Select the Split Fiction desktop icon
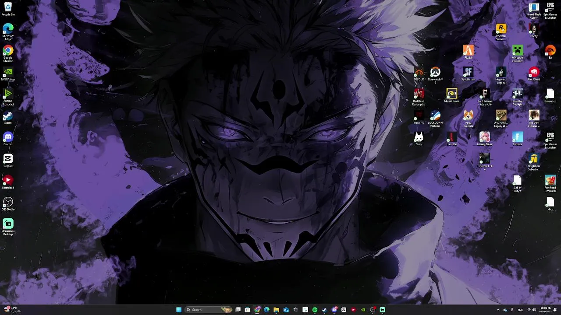Viewport: 561px width, 315px height. click(x=468, y=74)
